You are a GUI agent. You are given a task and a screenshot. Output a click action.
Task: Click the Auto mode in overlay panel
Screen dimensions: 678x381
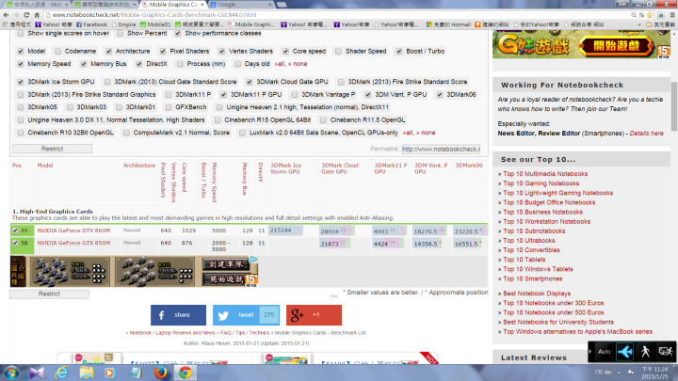[x=604, y=352]
